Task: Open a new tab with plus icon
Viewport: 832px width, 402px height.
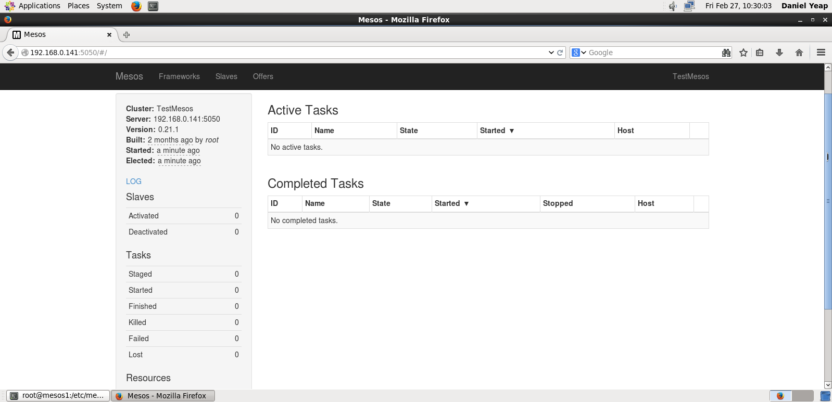Action: click(127, 35)
